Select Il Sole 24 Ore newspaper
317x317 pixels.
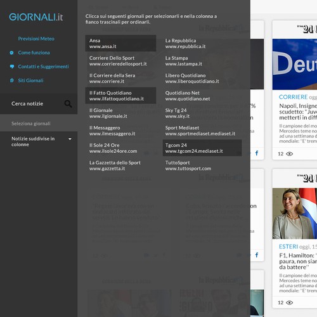click(120, 148)
